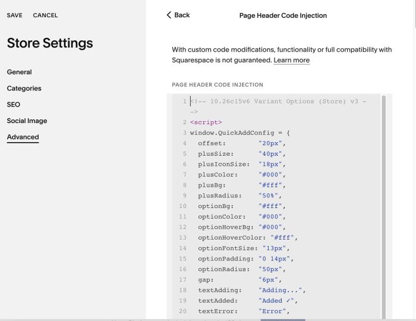The width and height of the screenshot is (416, 321).
Task: Click the optionHoverBg value "#000"
Action: [270, 227]
